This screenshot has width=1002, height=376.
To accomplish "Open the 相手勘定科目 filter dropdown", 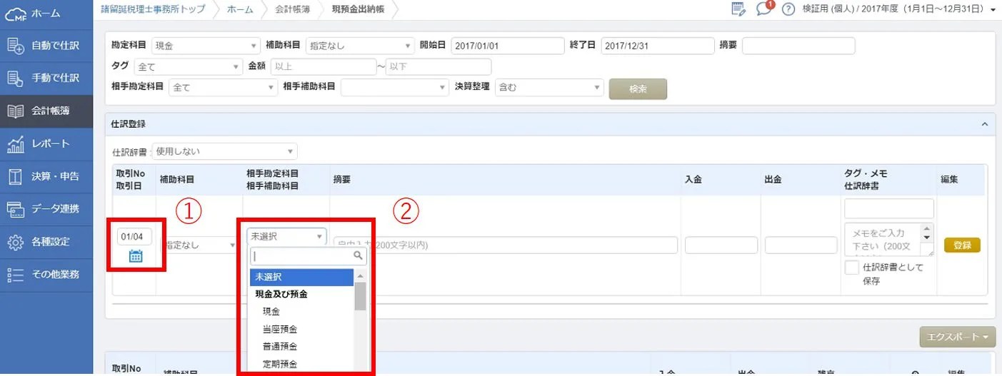I will tap(224, 88).
